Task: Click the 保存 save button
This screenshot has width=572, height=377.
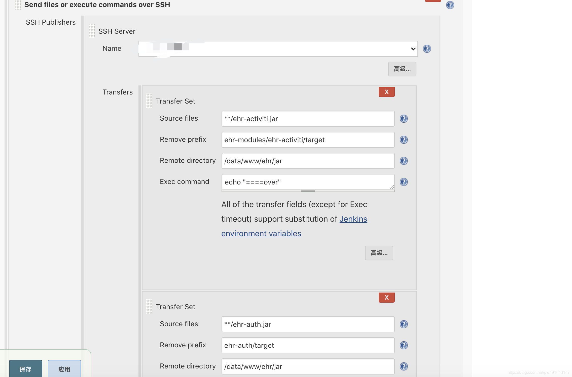Action: (26, 369)
